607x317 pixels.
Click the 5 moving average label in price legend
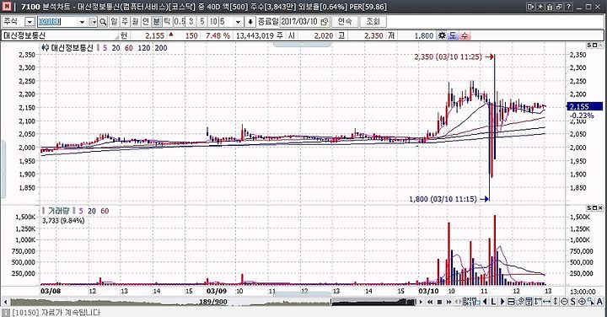coord(105,48)
